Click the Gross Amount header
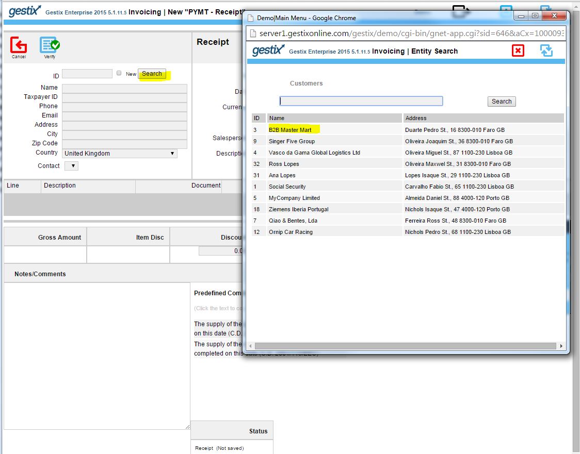The image size is (580, 454). (45, 237)
